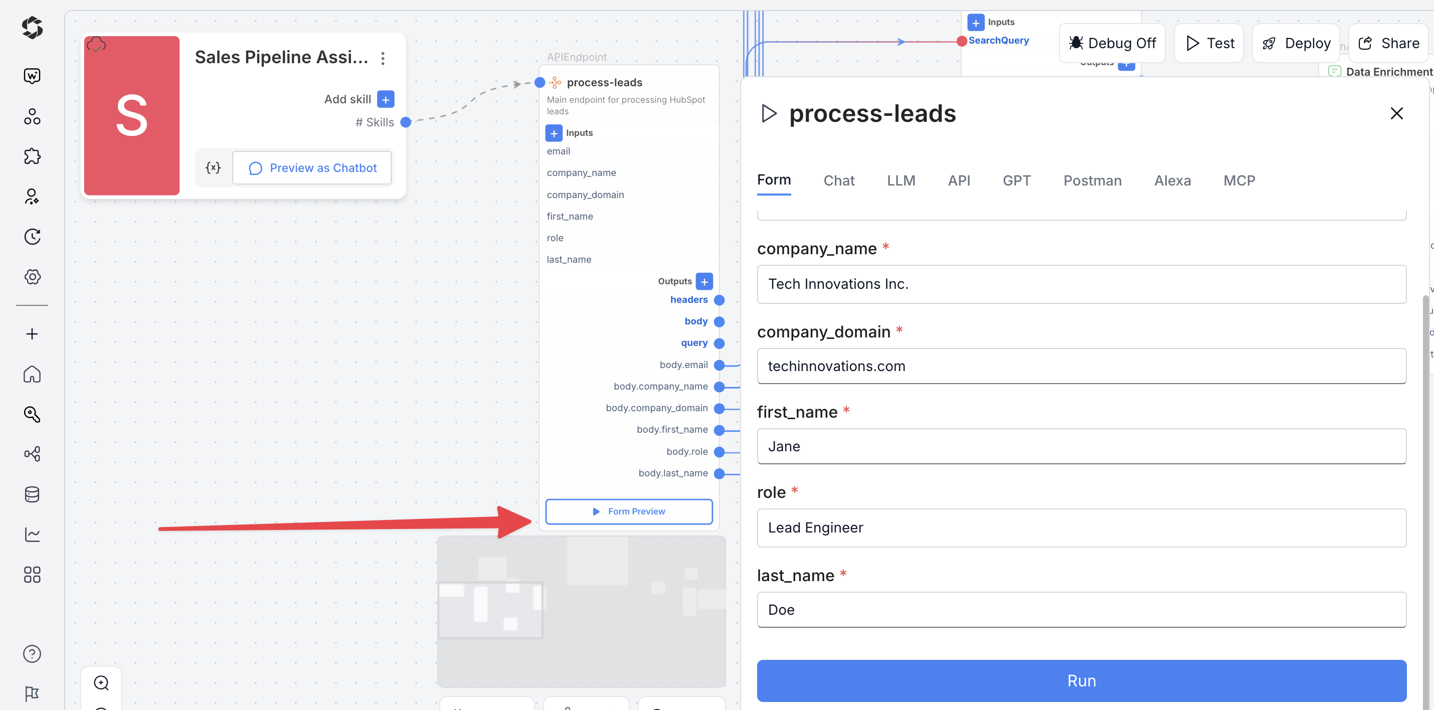Click the help question mark icon

coord(32,654)
